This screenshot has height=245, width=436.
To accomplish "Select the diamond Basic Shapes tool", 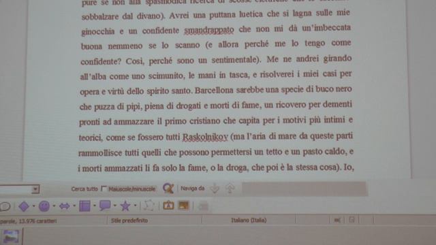I will pyautogui.click(x=24, y=206).
